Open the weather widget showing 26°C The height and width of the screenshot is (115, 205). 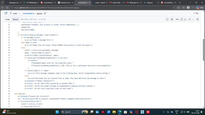(x=9, y=112)
